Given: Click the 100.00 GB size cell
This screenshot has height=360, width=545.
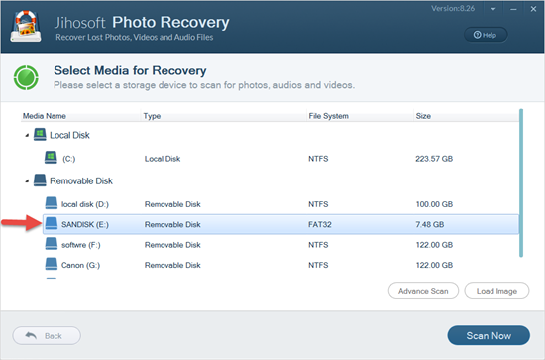Looking at the screenshot, I should [434, 204].
